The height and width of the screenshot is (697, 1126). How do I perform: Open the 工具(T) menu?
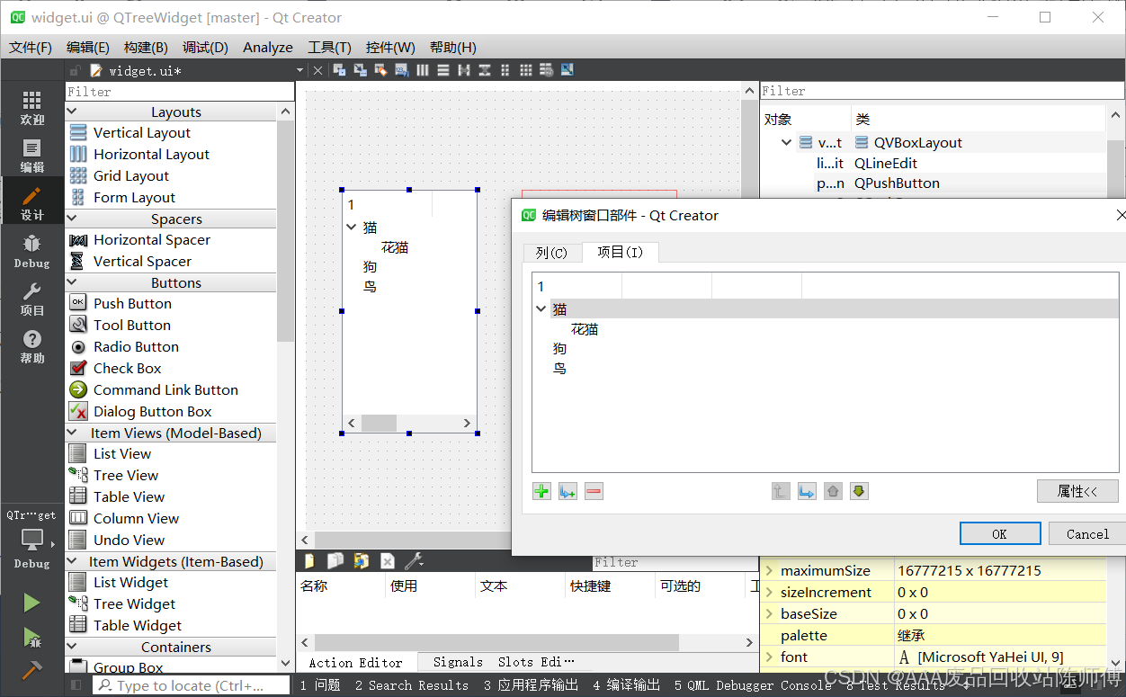(329, 47)
